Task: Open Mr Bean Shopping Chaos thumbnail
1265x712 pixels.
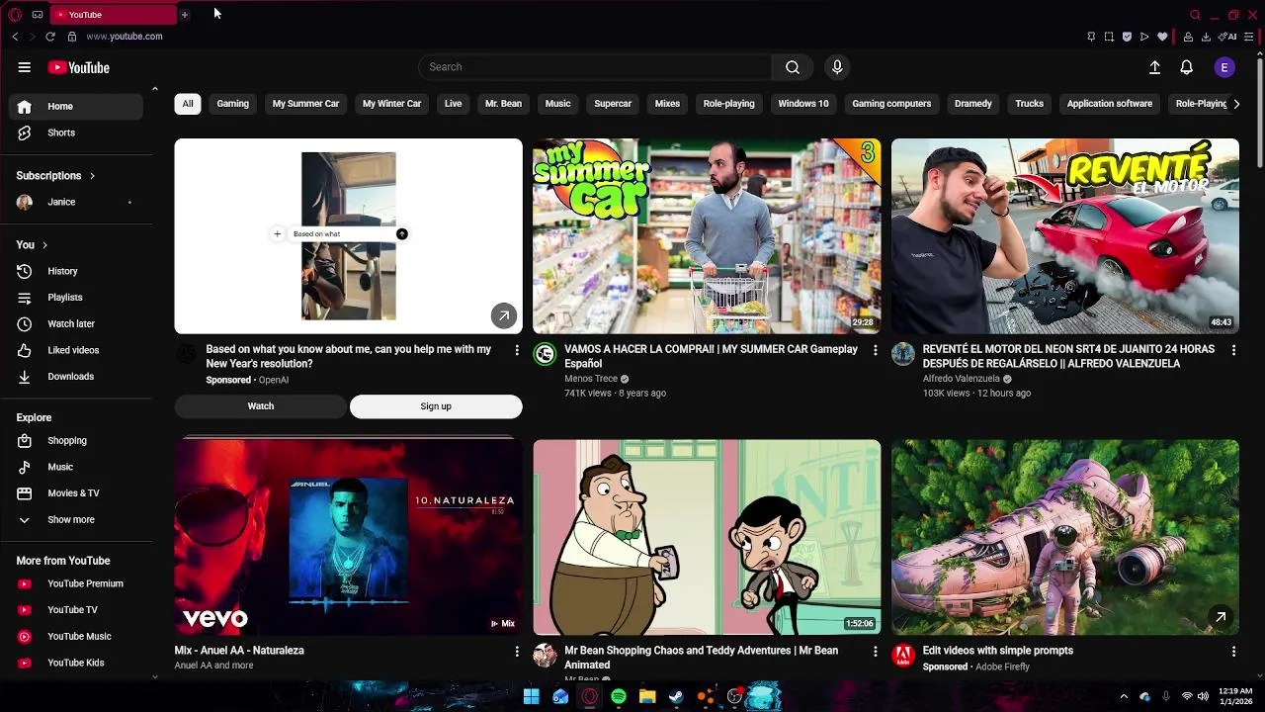Action: tap(707, 537)
